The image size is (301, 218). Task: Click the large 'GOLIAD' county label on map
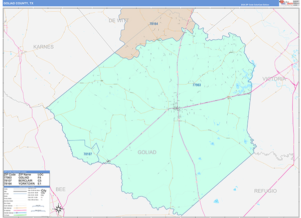tap(147, 152)
